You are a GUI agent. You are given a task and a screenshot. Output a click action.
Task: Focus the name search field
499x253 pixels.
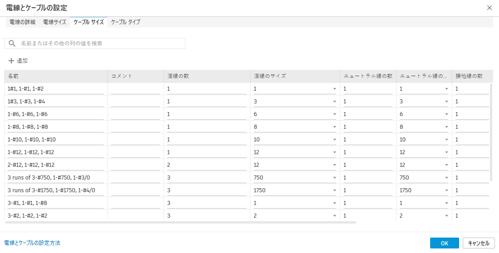click(100, 44)
